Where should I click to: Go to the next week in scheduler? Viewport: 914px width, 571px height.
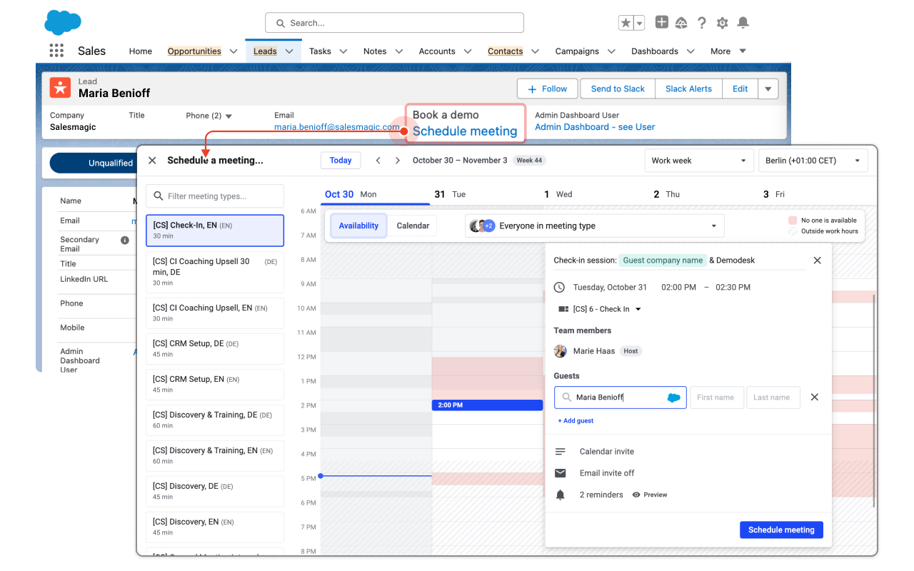(398, 161)
